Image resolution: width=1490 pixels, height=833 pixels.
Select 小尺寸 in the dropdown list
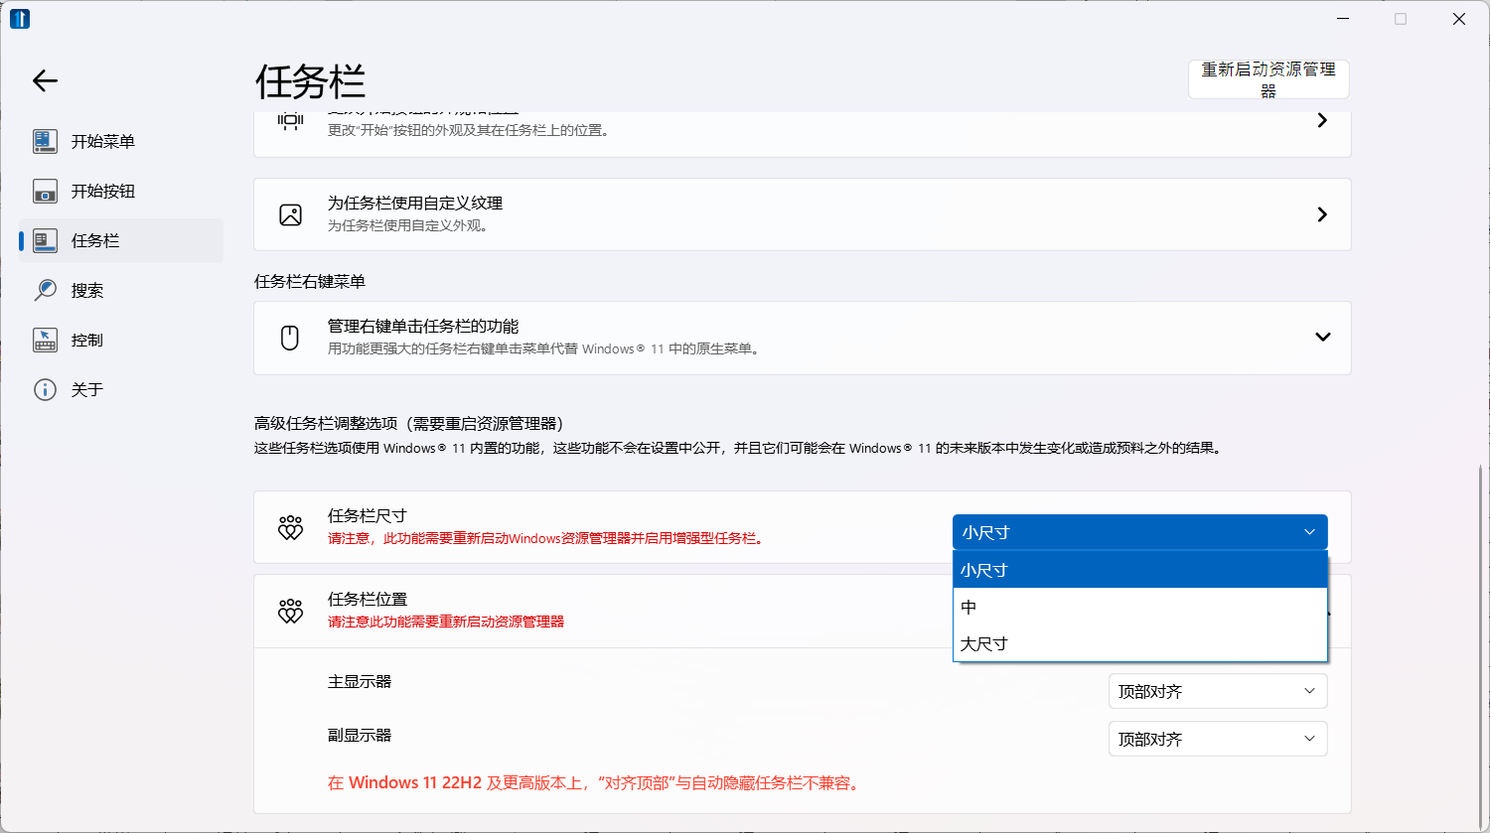(x=1139, y=570)
